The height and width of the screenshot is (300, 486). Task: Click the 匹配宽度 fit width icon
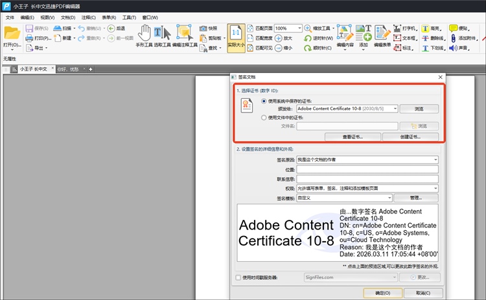click(x=250, y=38)
